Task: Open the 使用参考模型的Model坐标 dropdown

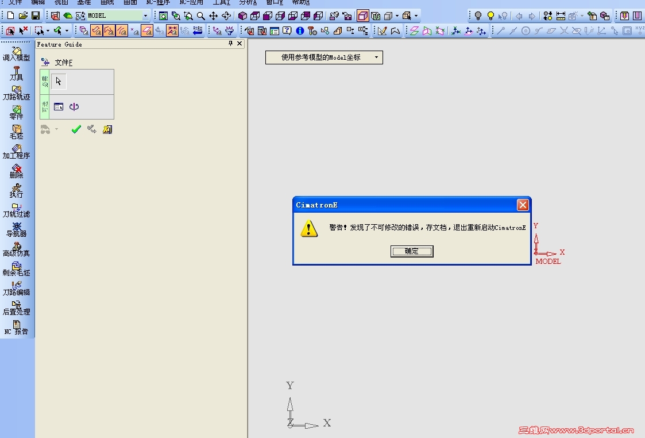Action: pos(324,57)
